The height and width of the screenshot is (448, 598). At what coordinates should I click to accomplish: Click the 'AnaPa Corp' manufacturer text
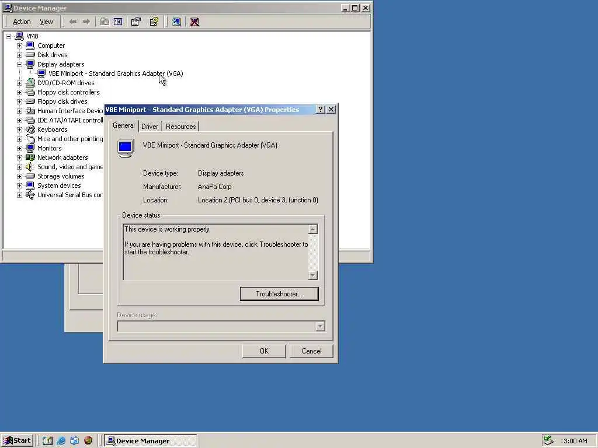tap(215, 187)
